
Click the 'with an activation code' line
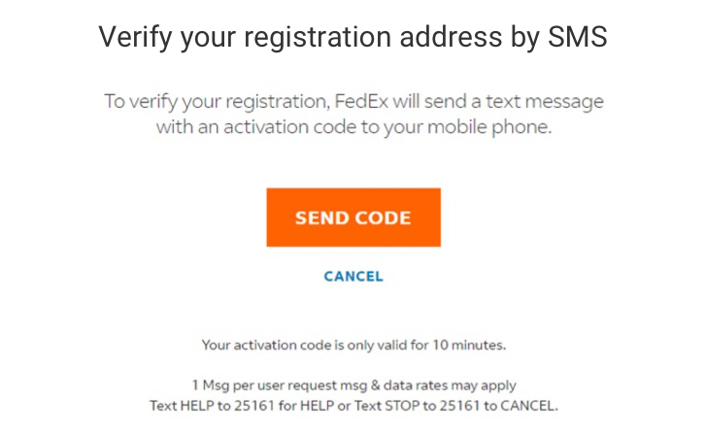coord(353,128)
